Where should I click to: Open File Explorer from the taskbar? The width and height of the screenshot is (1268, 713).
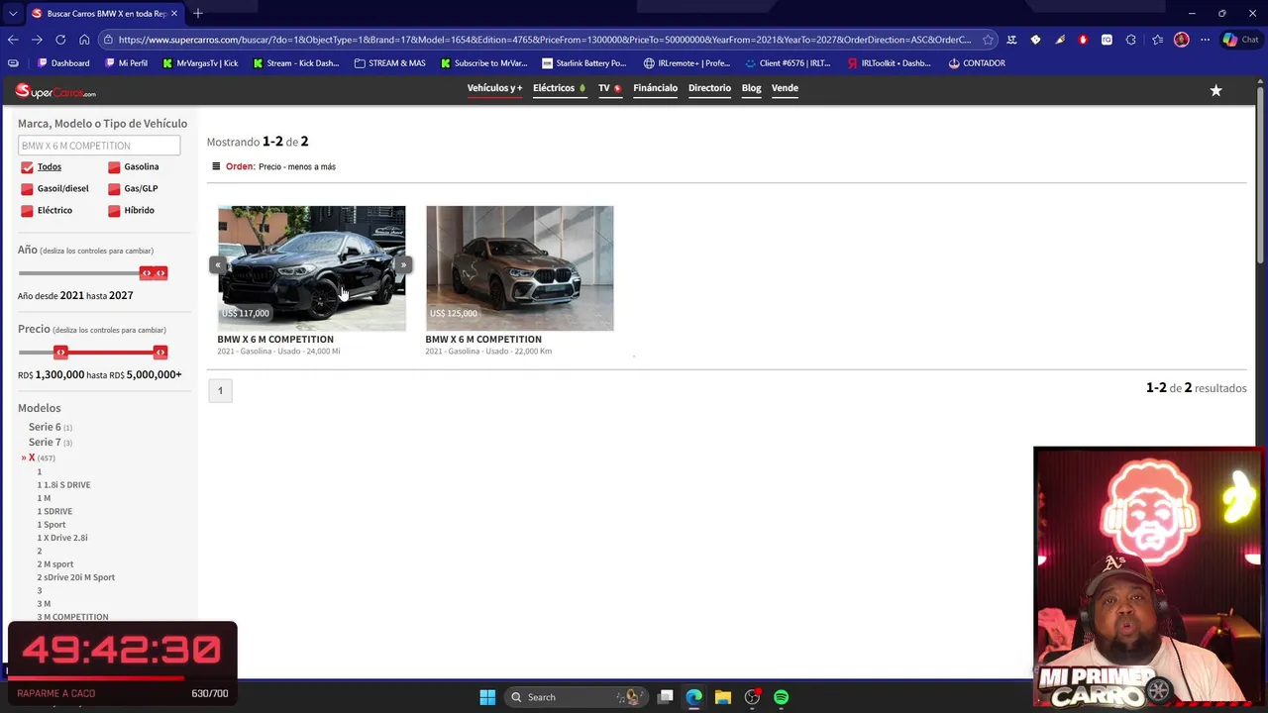click(723, 697)
